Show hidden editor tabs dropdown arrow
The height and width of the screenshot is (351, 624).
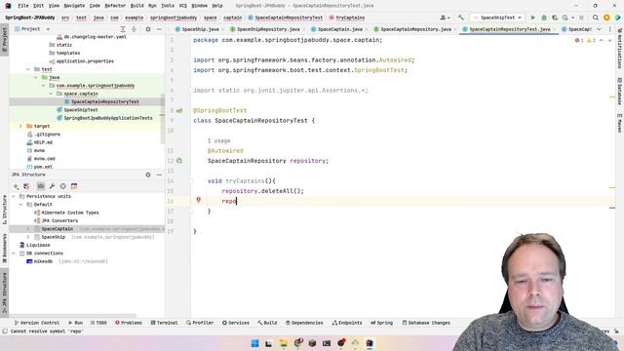599,29
